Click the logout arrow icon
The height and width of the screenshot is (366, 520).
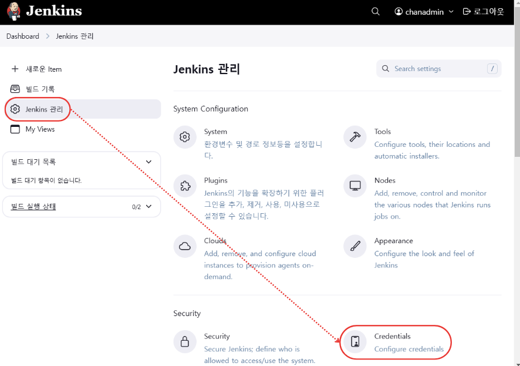467,12
